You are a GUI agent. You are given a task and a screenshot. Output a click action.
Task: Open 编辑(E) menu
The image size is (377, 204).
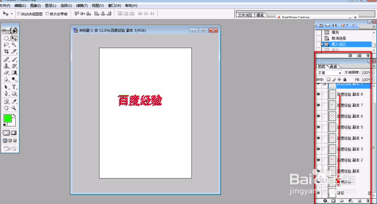[x=20, y=6]
